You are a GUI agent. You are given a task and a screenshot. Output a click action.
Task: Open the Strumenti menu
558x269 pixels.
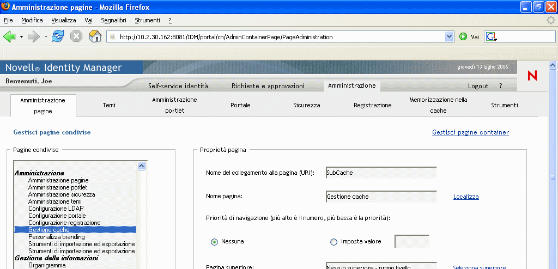click(147, 20)
